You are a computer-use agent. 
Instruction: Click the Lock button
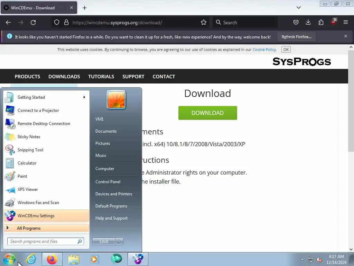[x=104, y=241]
